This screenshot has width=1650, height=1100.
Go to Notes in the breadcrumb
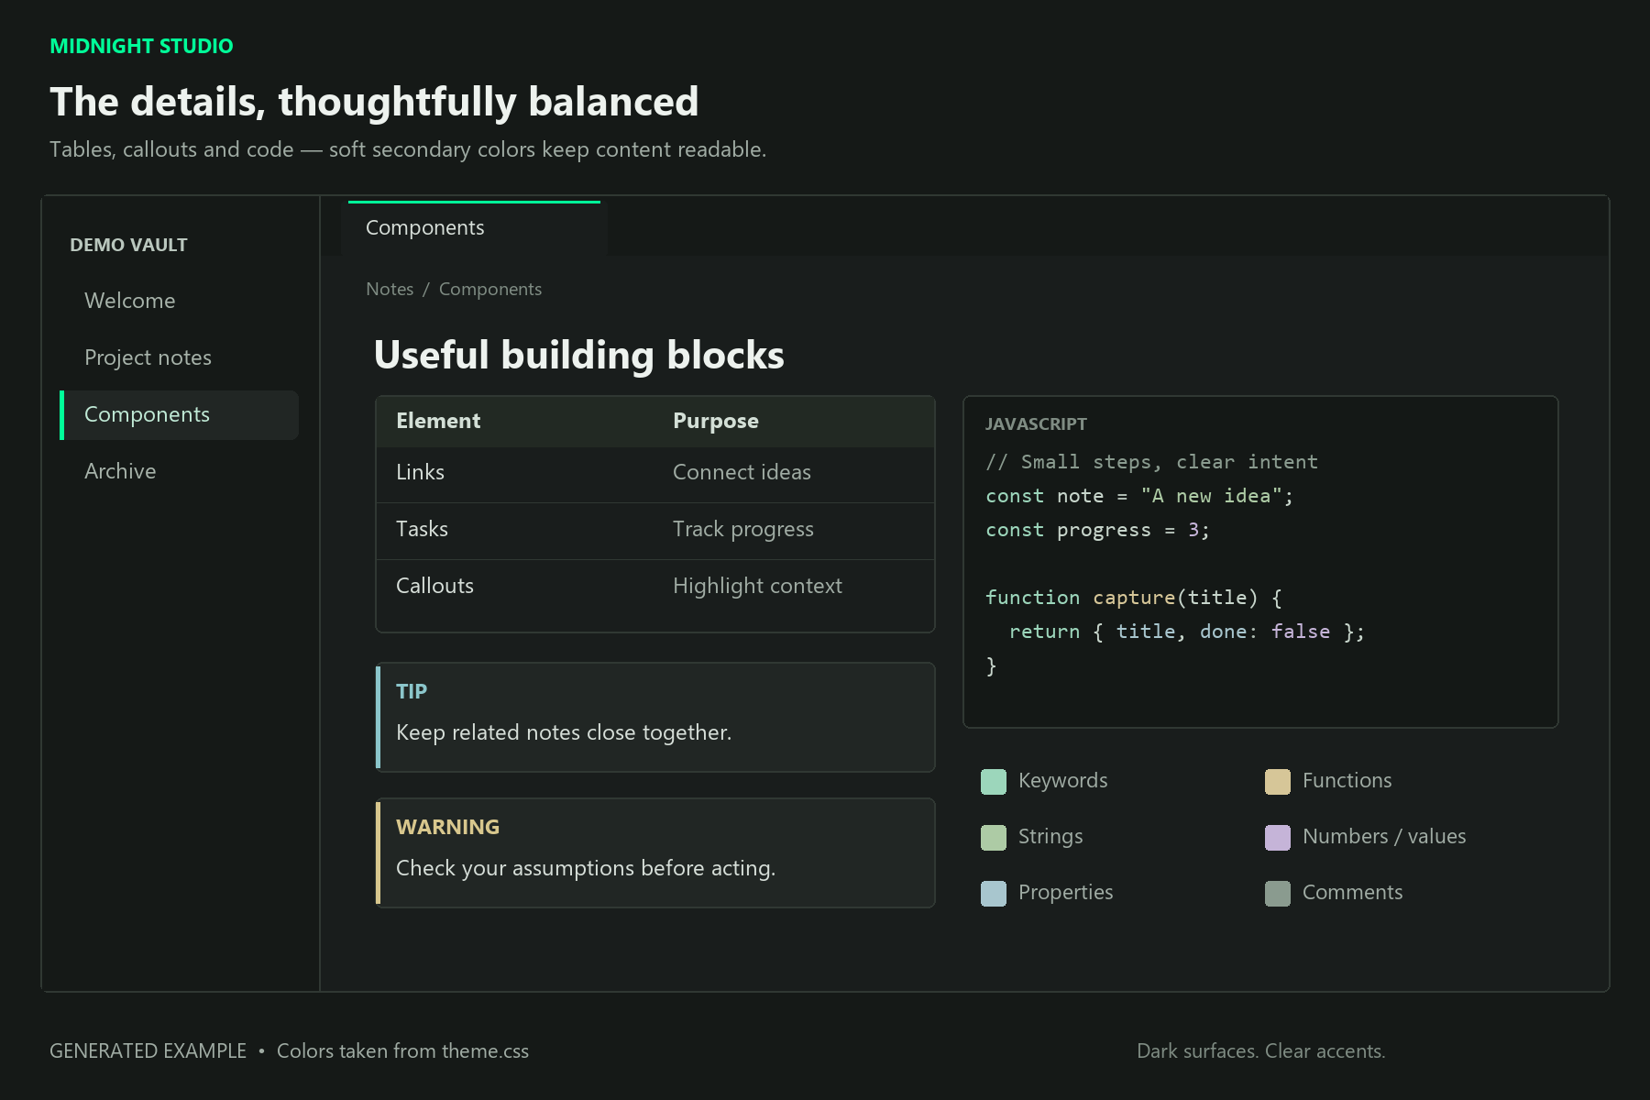pyautogui.click(x=390, y=289)
